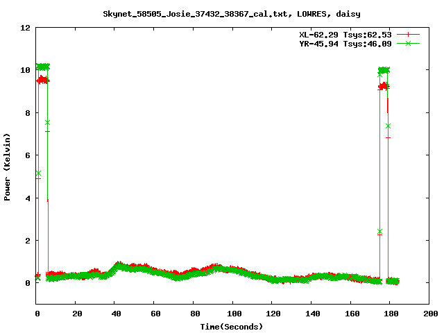The image size is (444, 333).
Task: Click y-axis tick label 2
Action: tap(28, 241)
